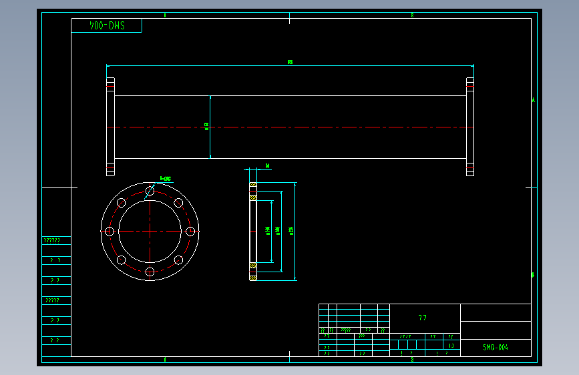This screenshot has height=375, width=579.
Task: Click the 1:1 scale value in title block
Action: pos(451,346)
